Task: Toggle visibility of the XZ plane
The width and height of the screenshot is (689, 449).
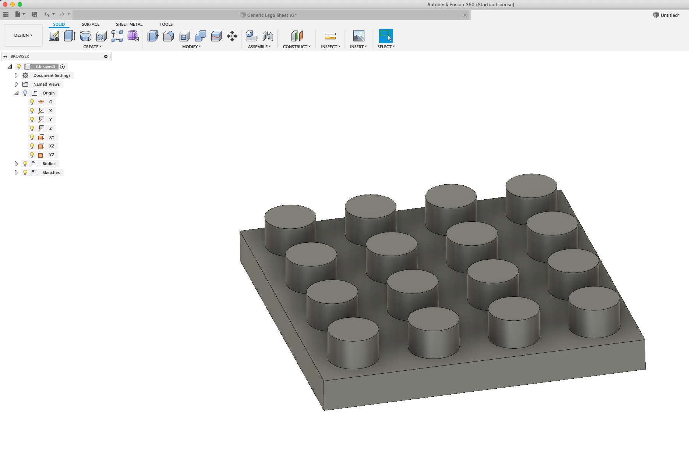Action: coord(32,146)
